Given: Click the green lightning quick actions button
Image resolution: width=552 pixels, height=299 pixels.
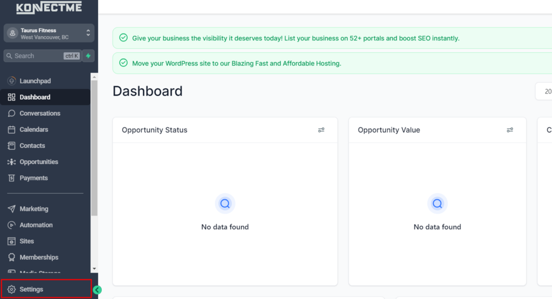Looking at the screenshot, I should click(88, 56).
